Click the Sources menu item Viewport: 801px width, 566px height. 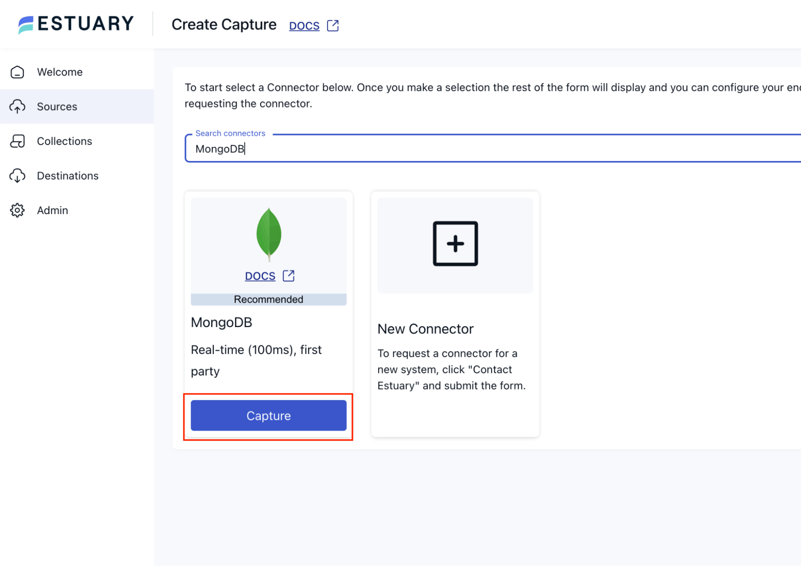[56, 106]
